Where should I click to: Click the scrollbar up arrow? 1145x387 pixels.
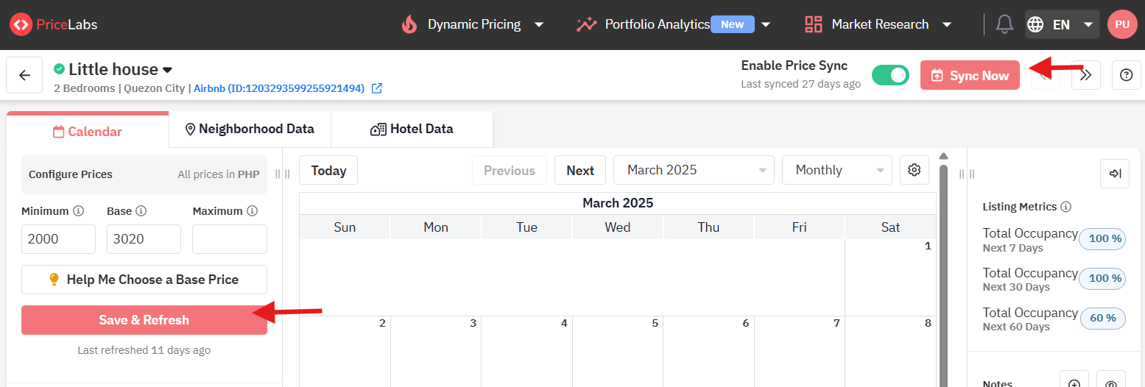(x=943, y=155)
